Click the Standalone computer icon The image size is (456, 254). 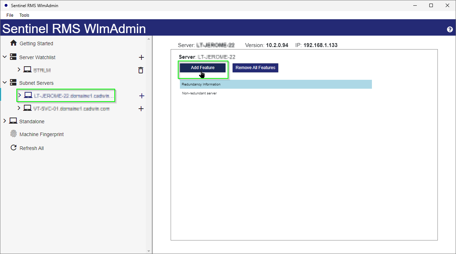(13, 121)
